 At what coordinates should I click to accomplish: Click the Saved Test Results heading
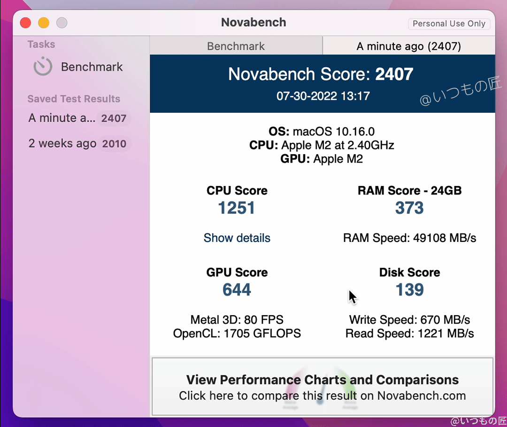(x=74, y=99)
